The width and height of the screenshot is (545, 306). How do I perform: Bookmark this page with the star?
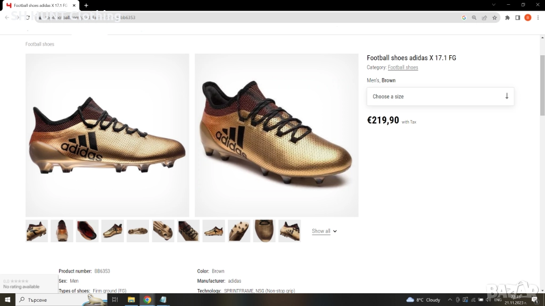494,18
